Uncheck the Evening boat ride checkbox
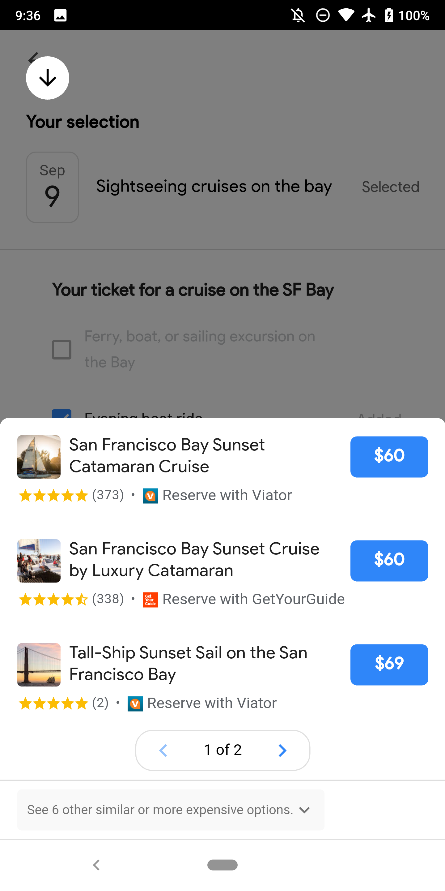This screenshot has height=891, width=445. click(x=62, y=414)
